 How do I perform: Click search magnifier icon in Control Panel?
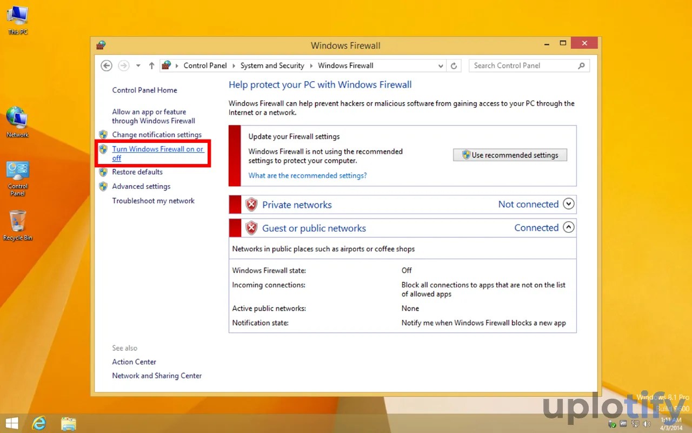(x=581, y=65)
